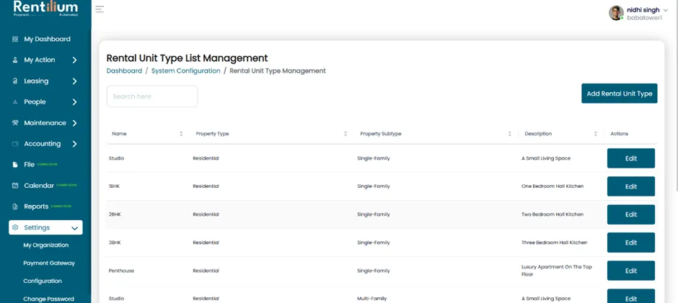This screenshot has width=678, height=303.
Task: Select 'Two Bedroom Hall Kitchen' description
Action: (552, 214)
